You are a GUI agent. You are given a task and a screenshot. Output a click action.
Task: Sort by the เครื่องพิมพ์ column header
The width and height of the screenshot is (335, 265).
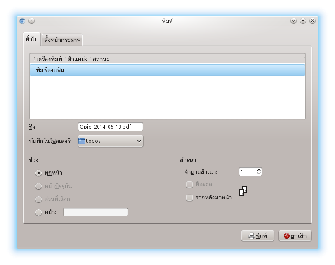tap(49, 59)
